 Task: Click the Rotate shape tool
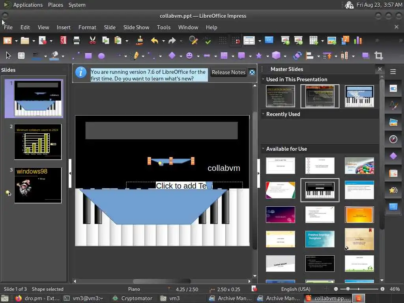tap(297, 55)
